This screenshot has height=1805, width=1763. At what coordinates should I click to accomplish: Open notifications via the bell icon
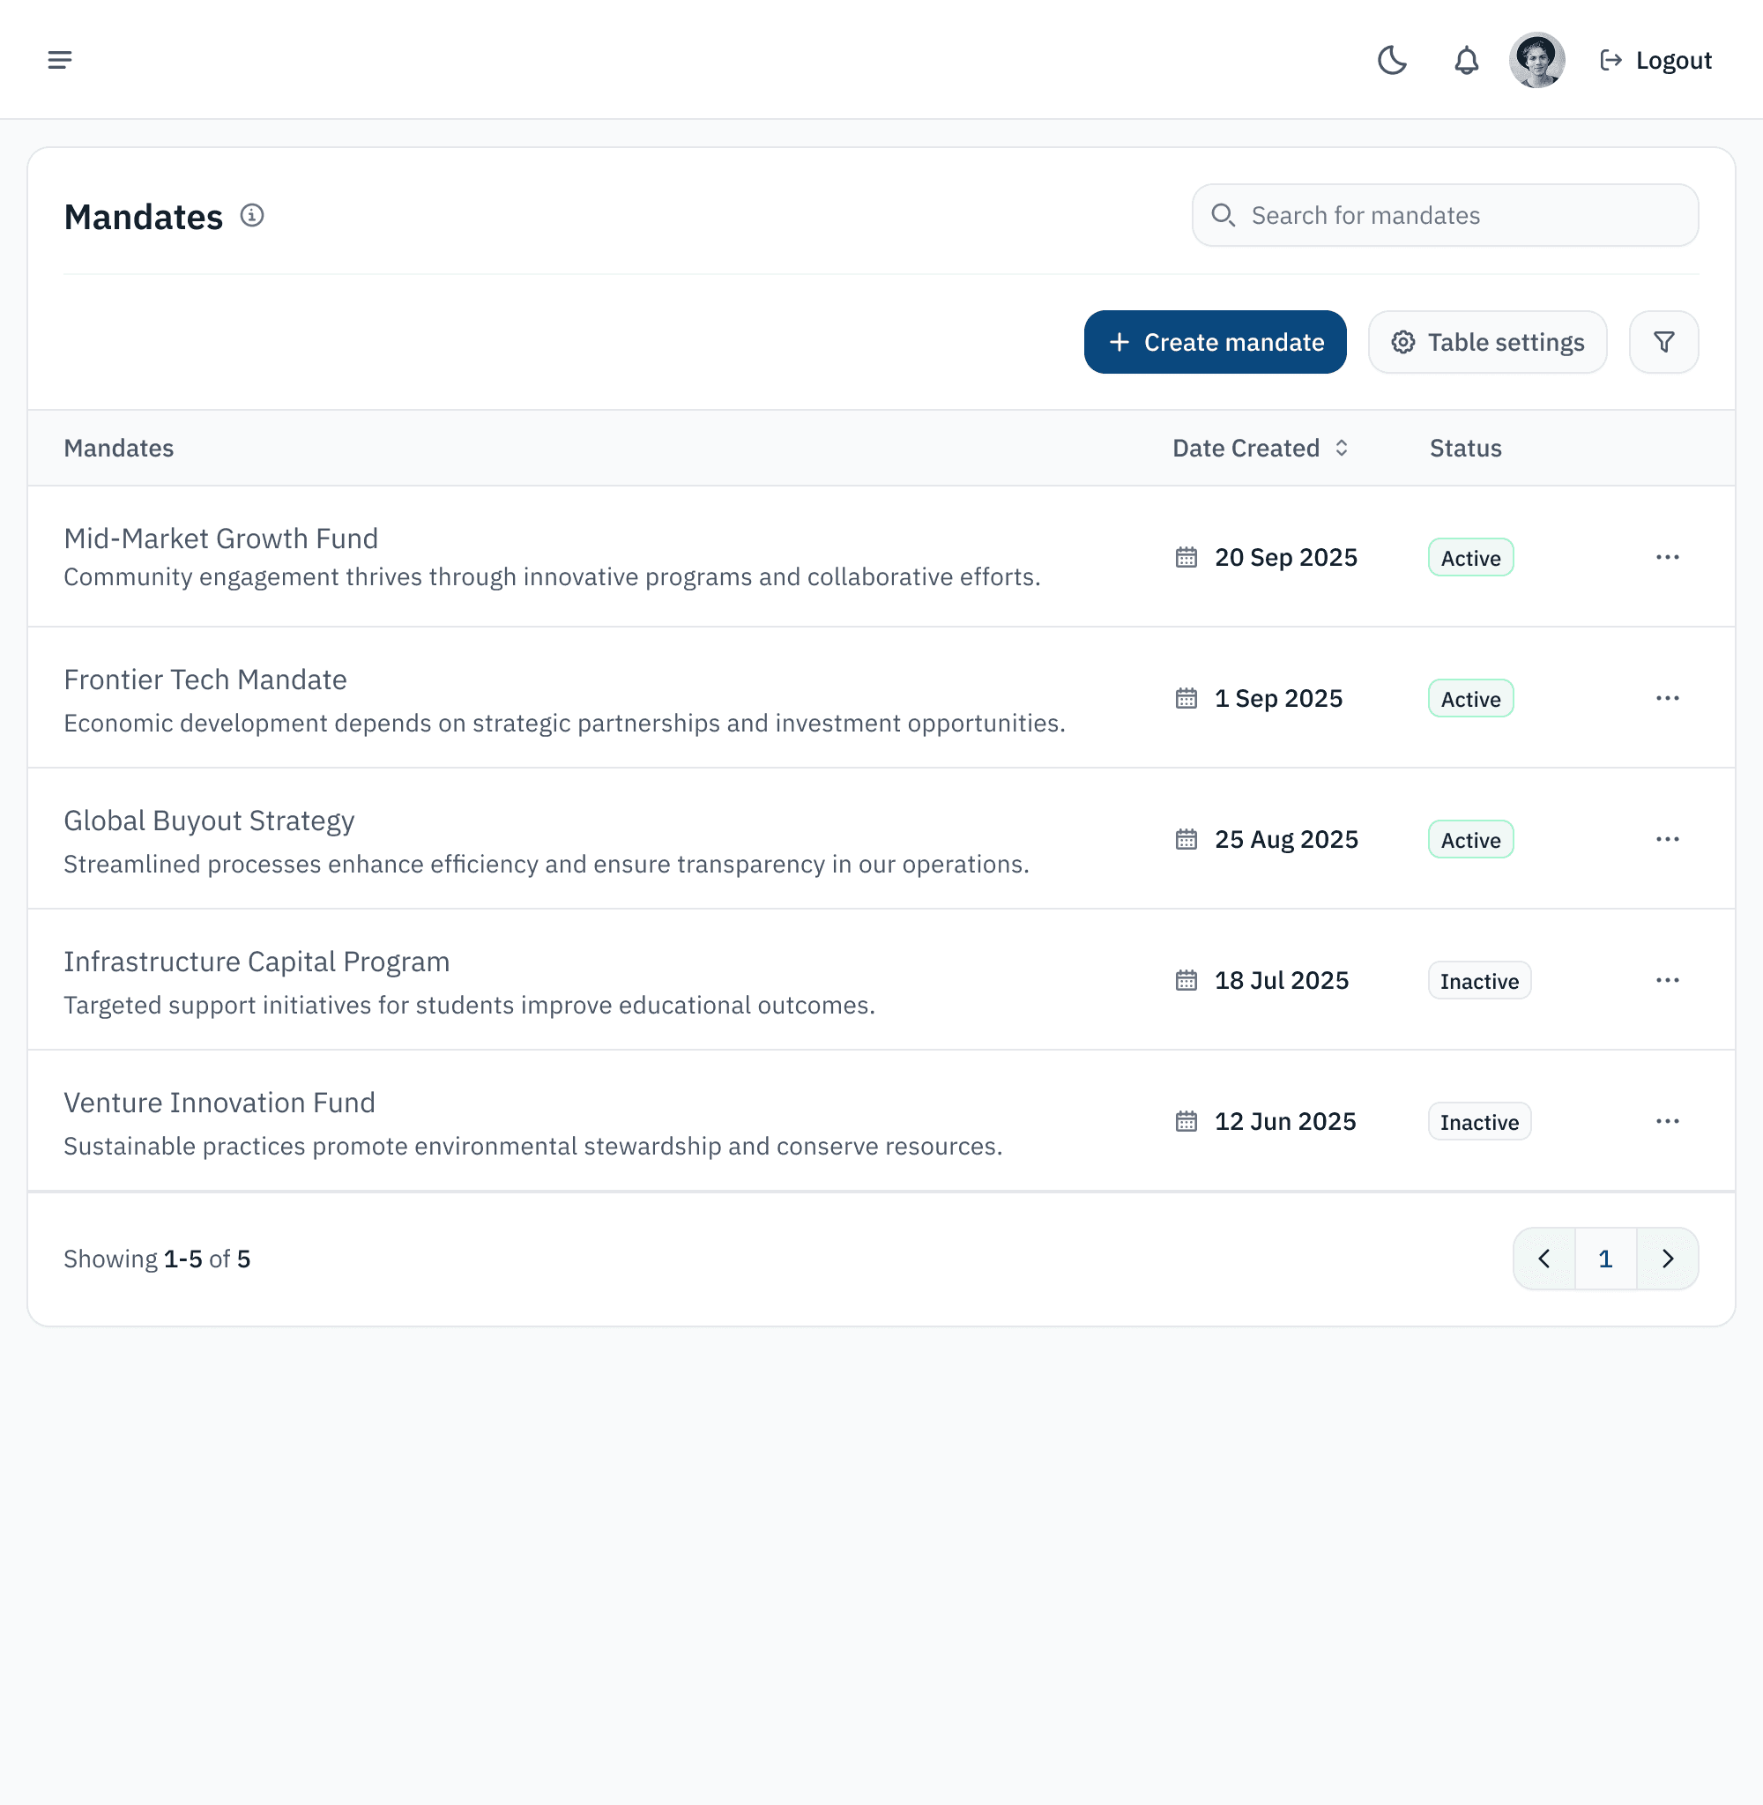(1465, 59)
